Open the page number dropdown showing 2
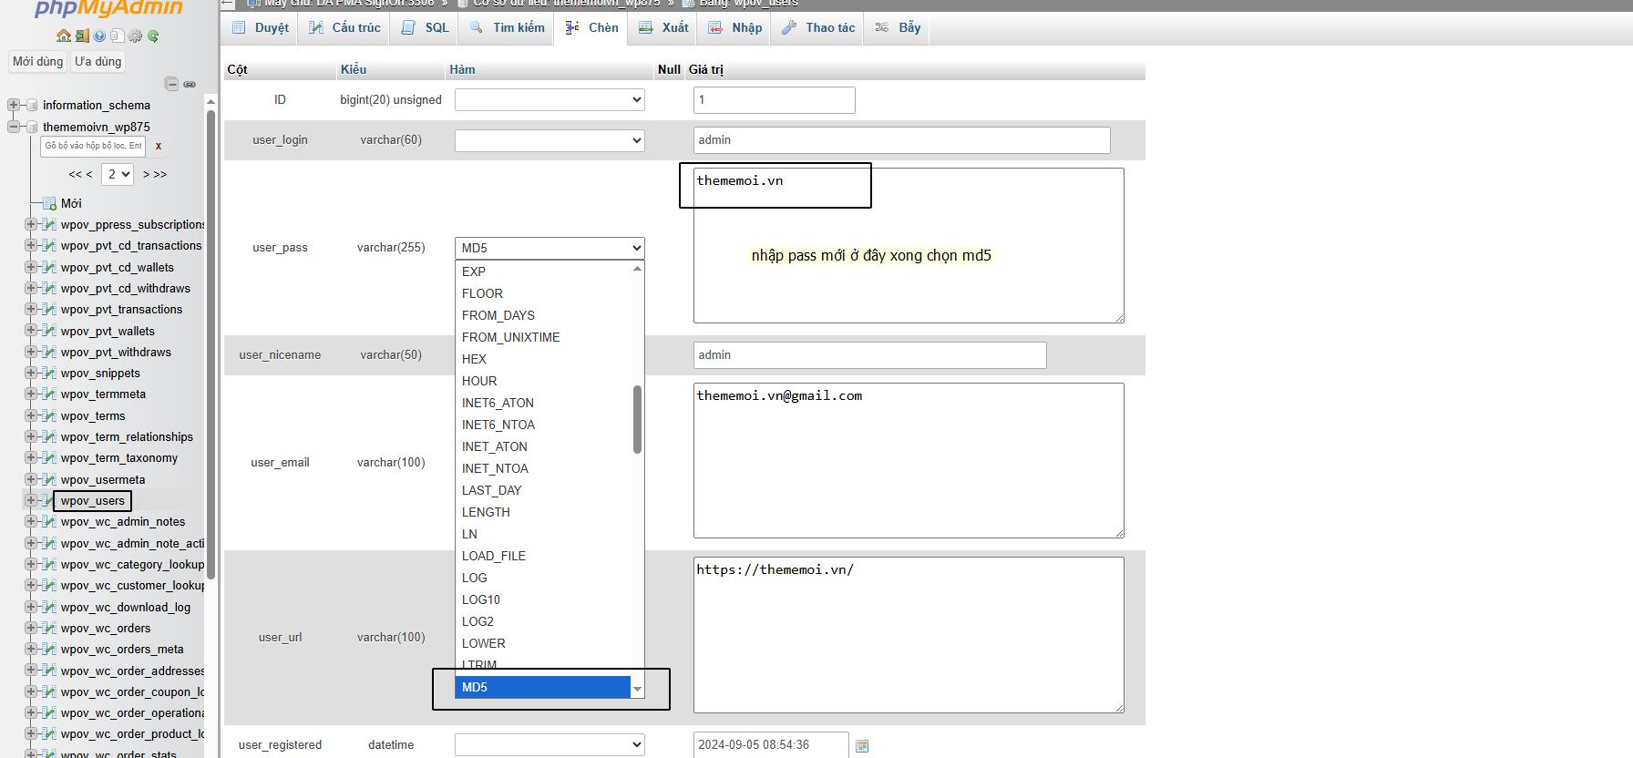1633x758 pixels. tap(118, 174)
